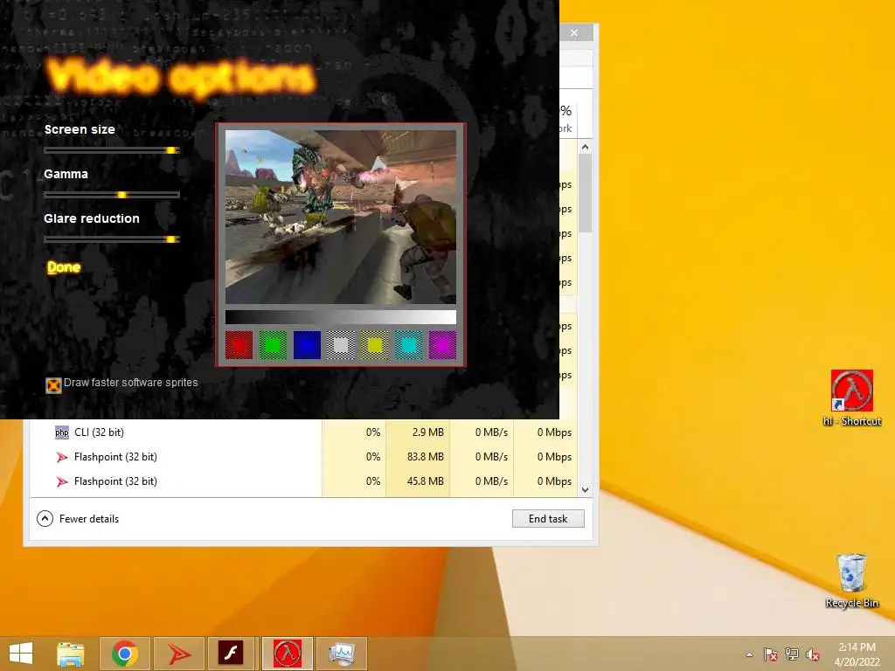Switch to Flashpoint in the taskbar
The image size is (895, 671).
point(178,654)
